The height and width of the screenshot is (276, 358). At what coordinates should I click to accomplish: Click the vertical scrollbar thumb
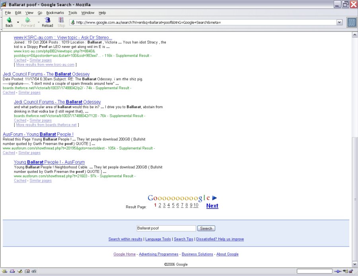click(x=355, y=199)
